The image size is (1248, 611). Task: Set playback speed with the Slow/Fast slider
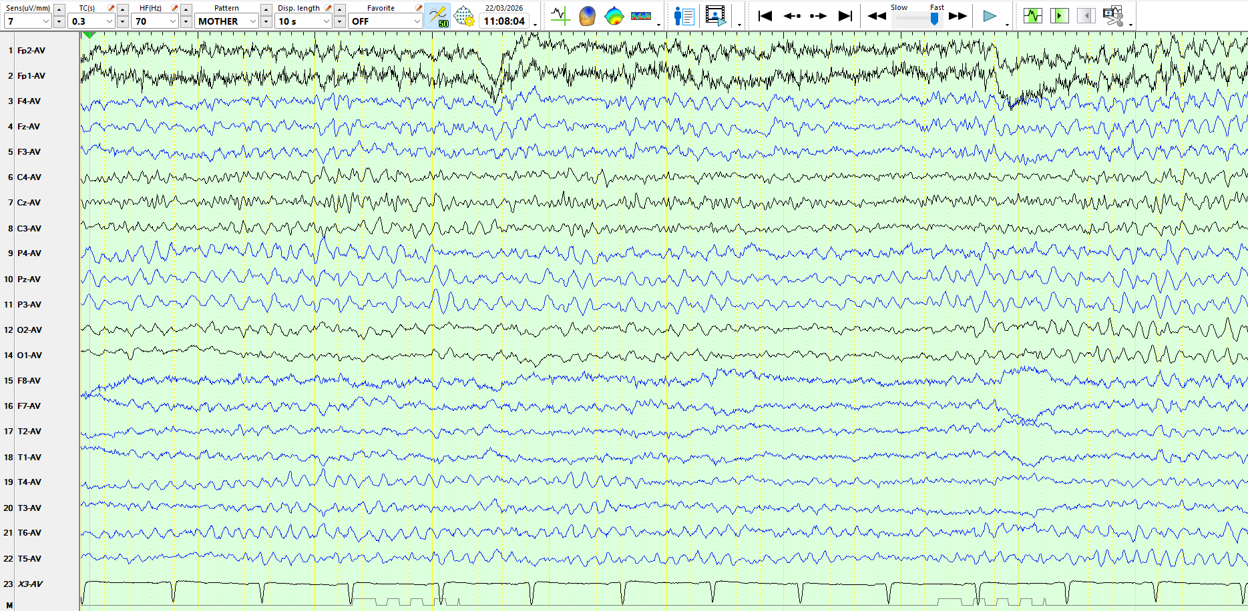(917, 19)
